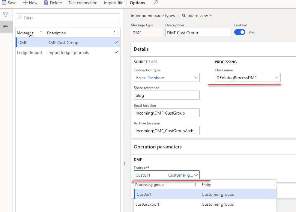Click the New button label
Viewport: 296px width, 212px height.
pyautogui.click(x=33, y=3)
